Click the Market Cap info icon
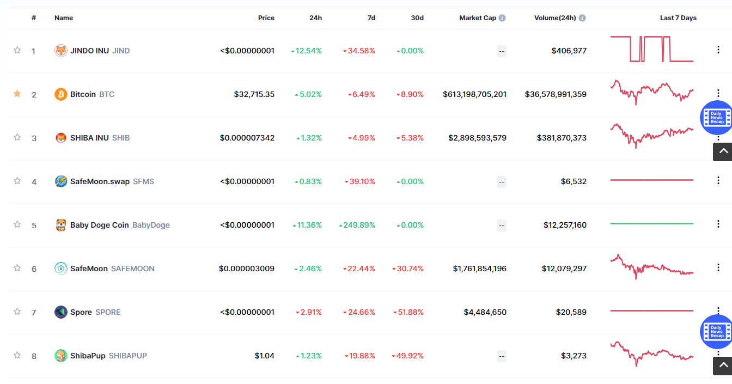Screen dimensions: 732x384 (502, 18)
